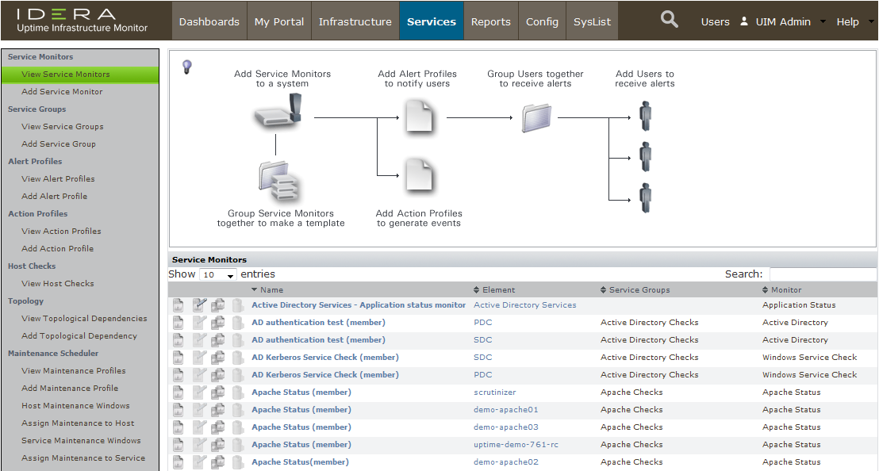Click the user silhouette icon beside UIM Admin
Viewport: 879px width, 471px height.
[744, 21]
